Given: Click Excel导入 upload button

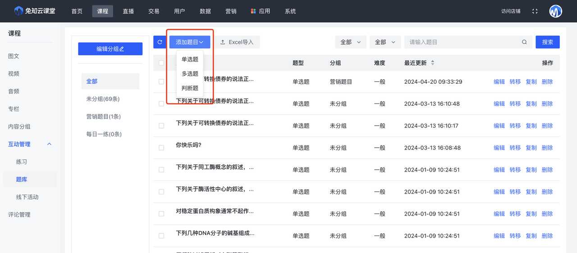Looking at the screenshot, I should 237,42.
